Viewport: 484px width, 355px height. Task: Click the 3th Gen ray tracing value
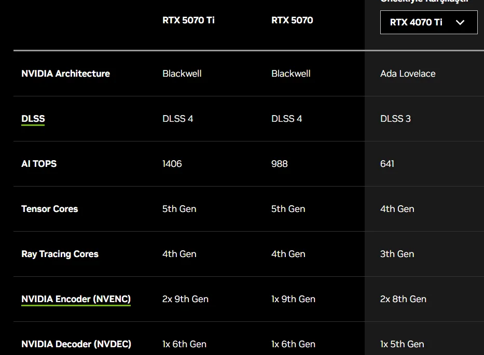(x=397, y=254)
